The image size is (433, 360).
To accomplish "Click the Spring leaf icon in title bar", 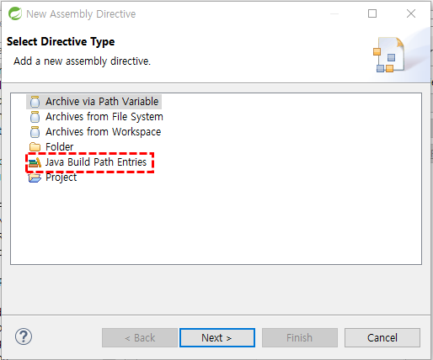I will pyautogui.click(x=15, y=13).
